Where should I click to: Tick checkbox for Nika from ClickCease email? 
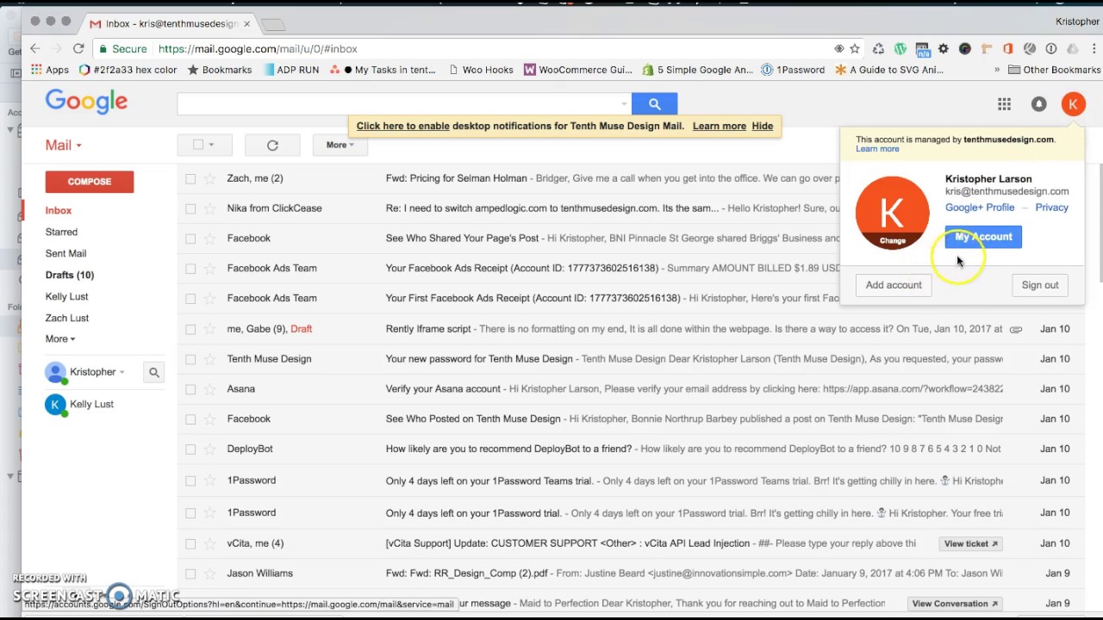(190, 208)
